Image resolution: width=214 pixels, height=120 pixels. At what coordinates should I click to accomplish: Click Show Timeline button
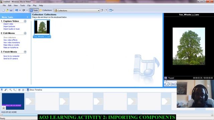pos(34,90)
